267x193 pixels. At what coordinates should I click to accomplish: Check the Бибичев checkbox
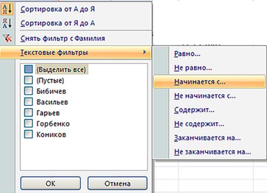(x=28, y=91)
